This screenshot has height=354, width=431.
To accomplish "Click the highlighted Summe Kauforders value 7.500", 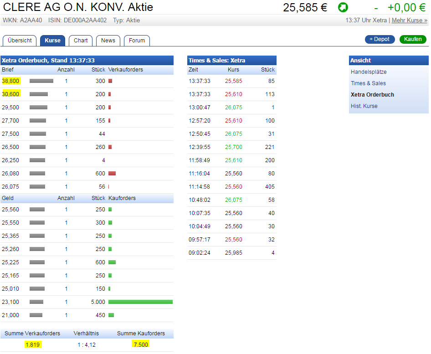I will tap(141, 344).
